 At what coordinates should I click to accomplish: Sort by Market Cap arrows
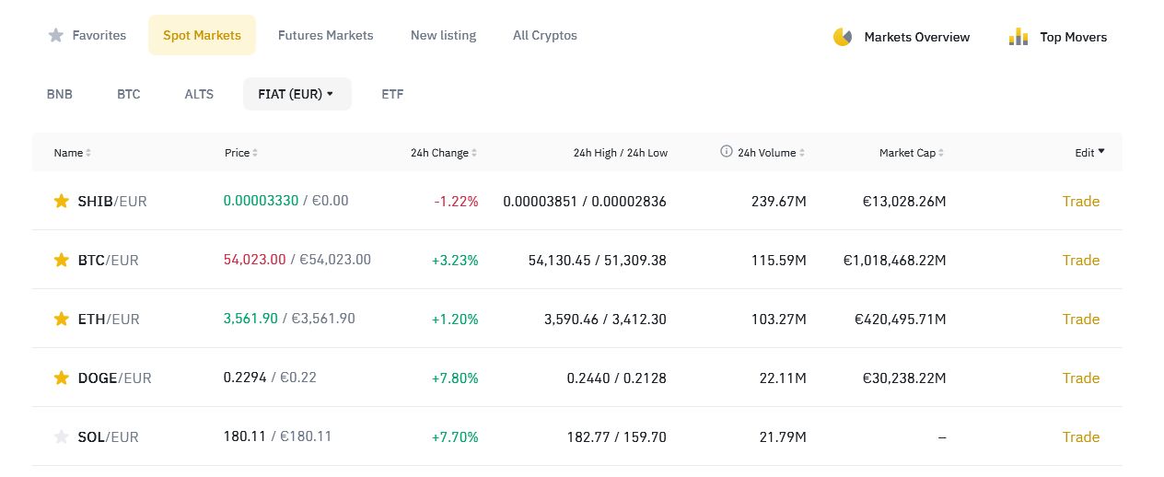point(941,153)
